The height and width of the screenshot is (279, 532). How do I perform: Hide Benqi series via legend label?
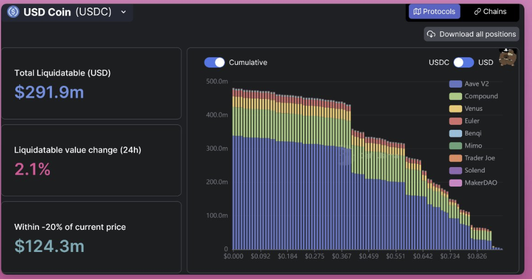[x=473, y=134]
